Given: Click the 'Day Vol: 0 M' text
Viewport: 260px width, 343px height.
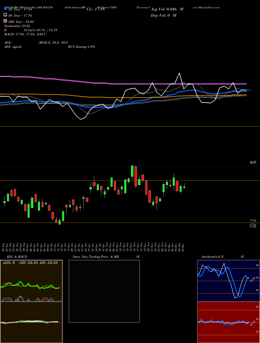Looking at the screenshot, I should point(163,15).
